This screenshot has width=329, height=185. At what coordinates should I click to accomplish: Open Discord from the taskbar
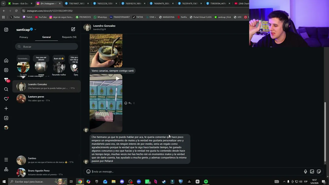coord(122,182)
